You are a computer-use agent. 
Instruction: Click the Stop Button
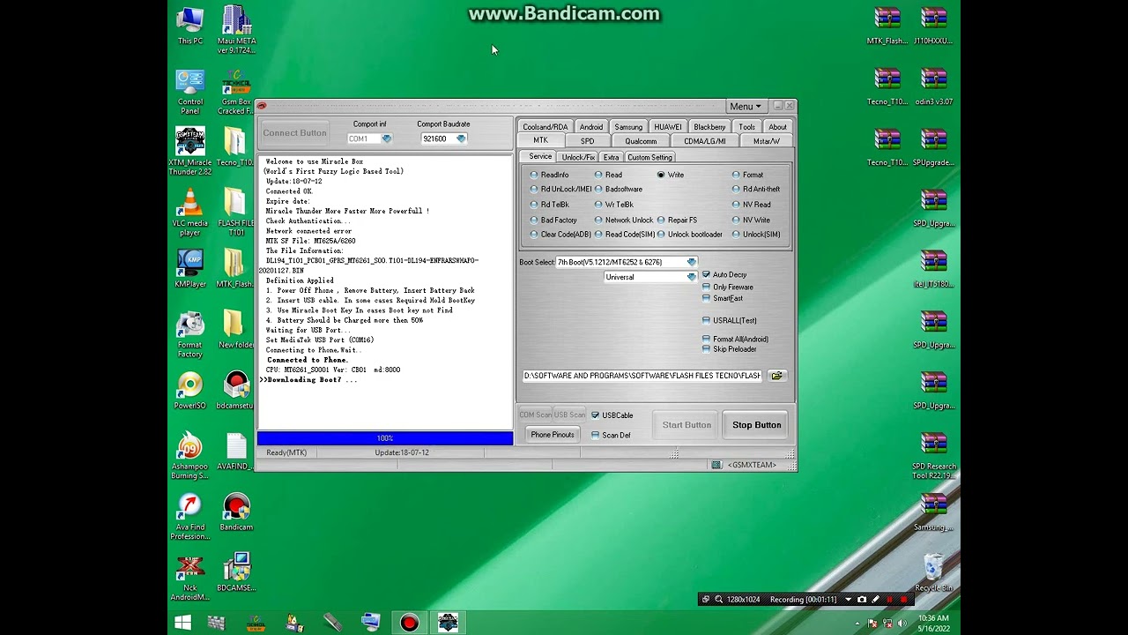coord(756,425)
